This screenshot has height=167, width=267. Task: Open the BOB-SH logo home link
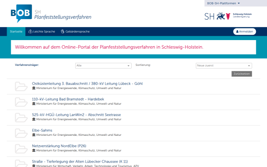(x=21, y=13)
